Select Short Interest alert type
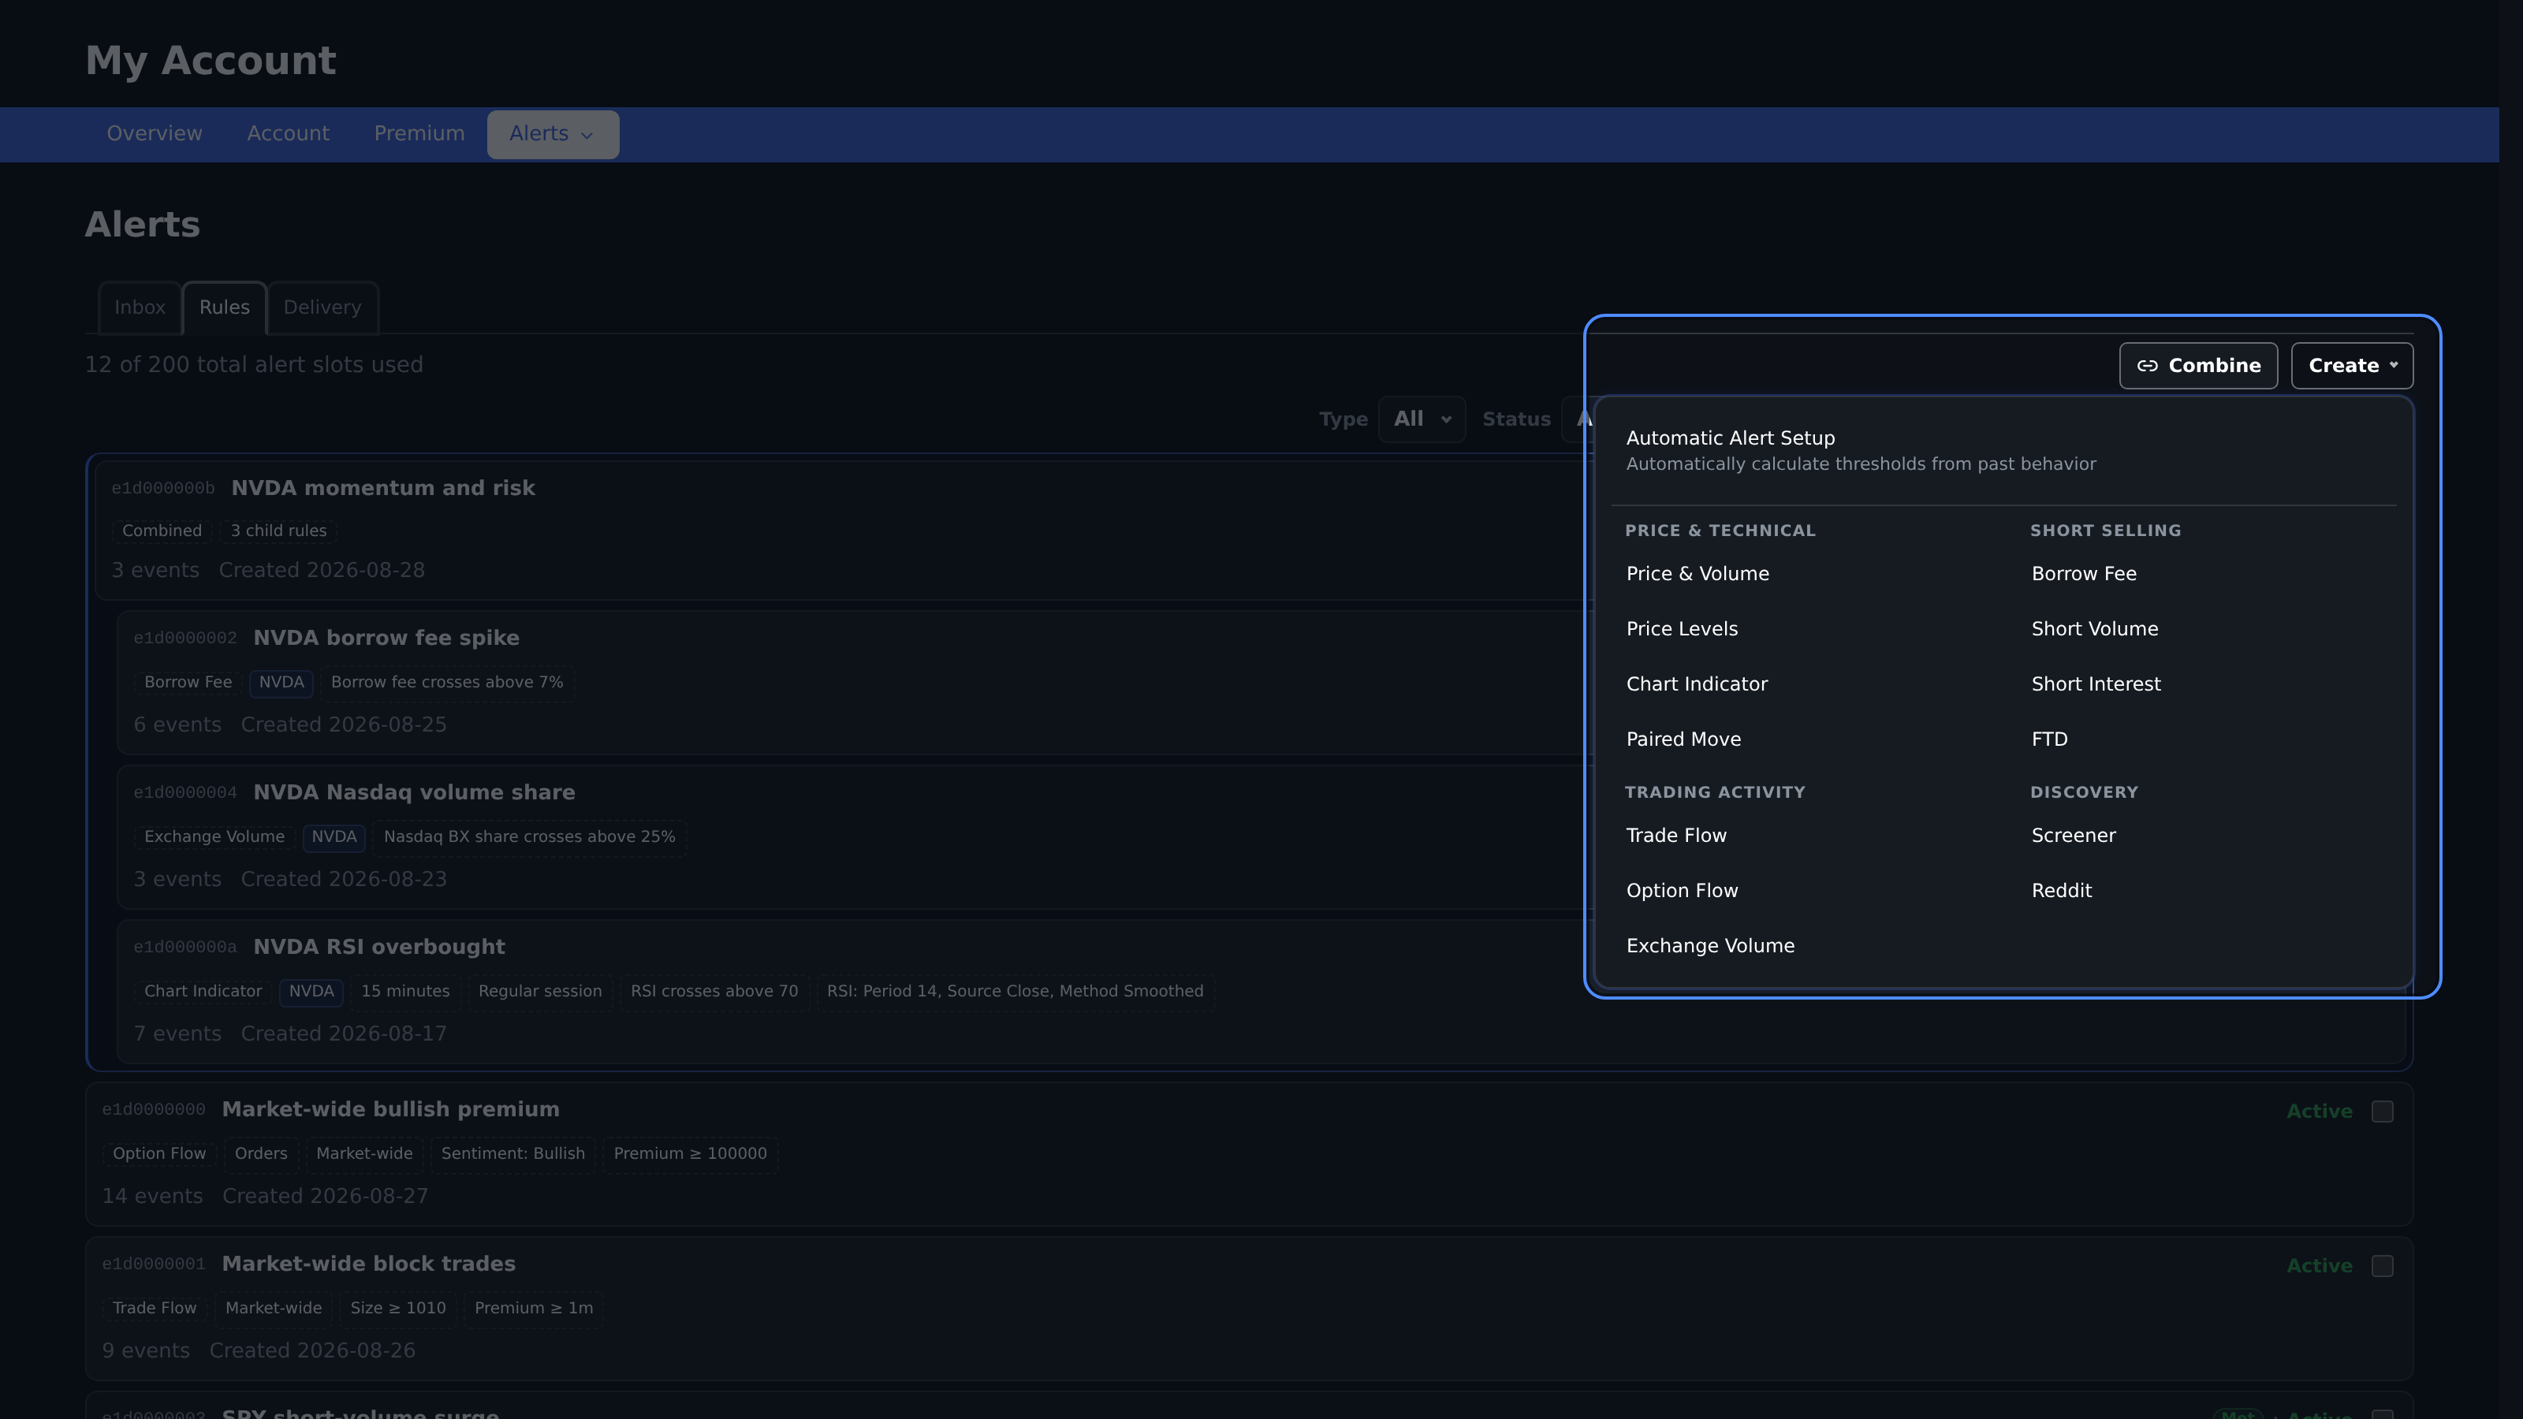 click(2095, 683)
